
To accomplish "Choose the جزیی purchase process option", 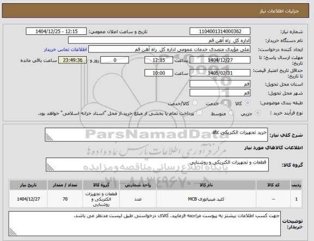I will [257, 113].
